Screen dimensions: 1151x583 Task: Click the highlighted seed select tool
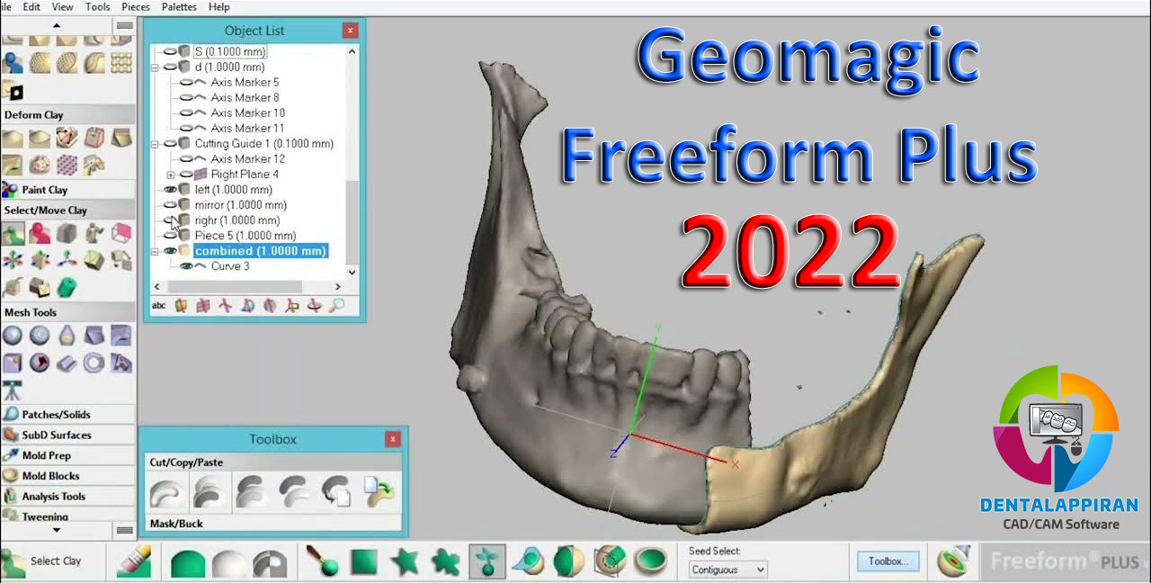[x=486, y=562]
